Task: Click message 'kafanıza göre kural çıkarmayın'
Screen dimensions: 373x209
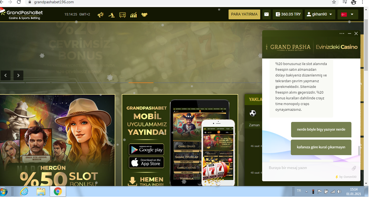Action: pyautogui.click(x=321, y=147)
